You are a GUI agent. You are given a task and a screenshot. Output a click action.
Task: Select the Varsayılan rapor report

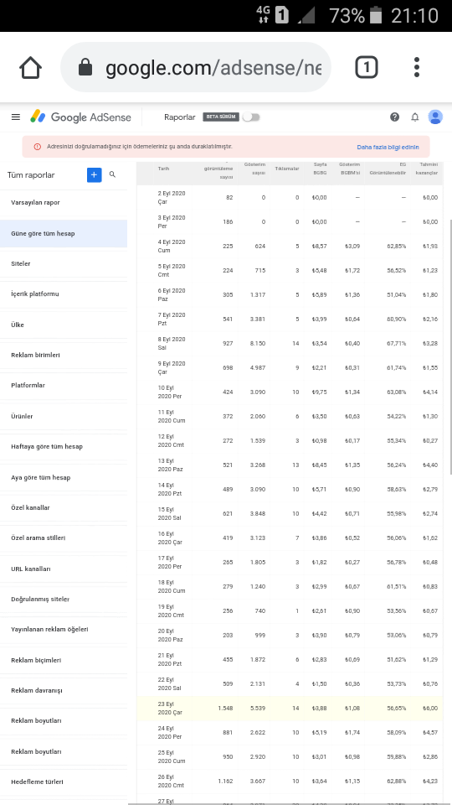64,203
